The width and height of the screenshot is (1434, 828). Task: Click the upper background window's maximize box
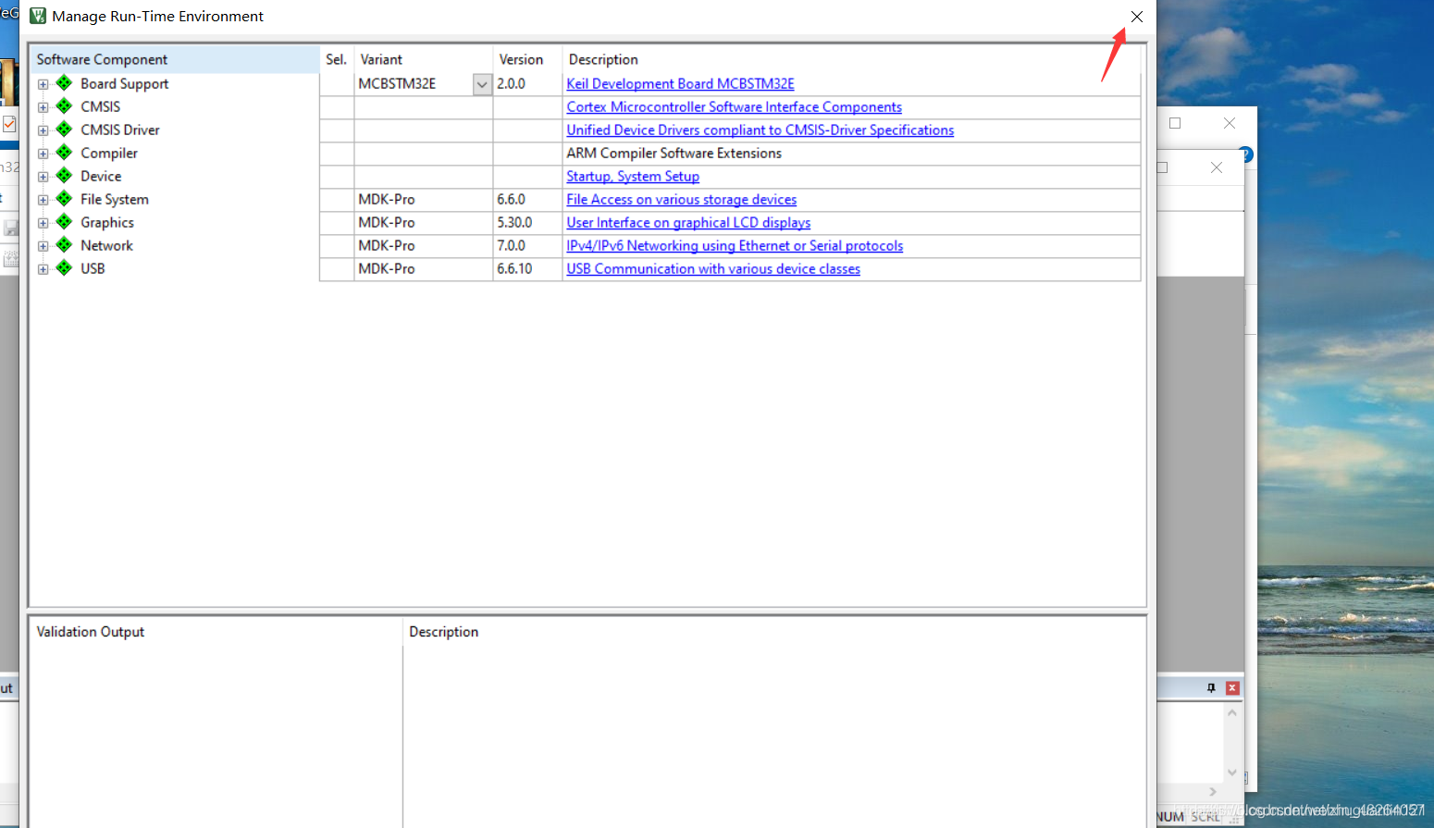coord(1175,123)
